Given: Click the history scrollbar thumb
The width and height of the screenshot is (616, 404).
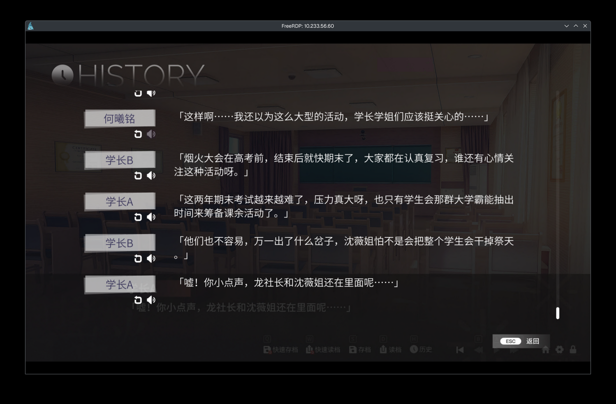Looking at the screenshot, I should (x=557, y=313).
